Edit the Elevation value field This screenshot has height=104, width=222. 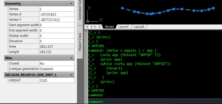pyautogui.click(x=57, y=41)
